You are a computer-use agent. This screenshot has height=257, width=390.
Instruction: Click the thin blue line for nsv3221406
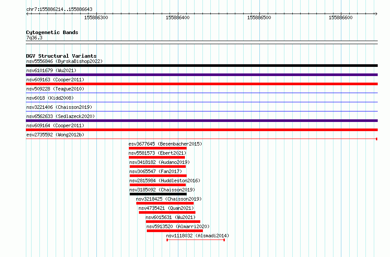202,111
